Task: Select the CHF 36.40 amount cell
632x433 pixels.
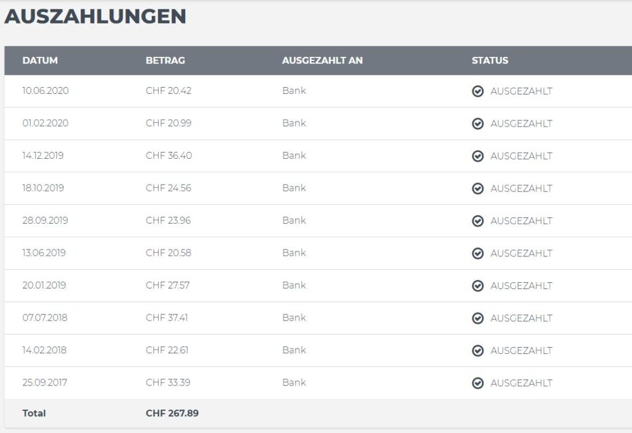Action: 169,156
